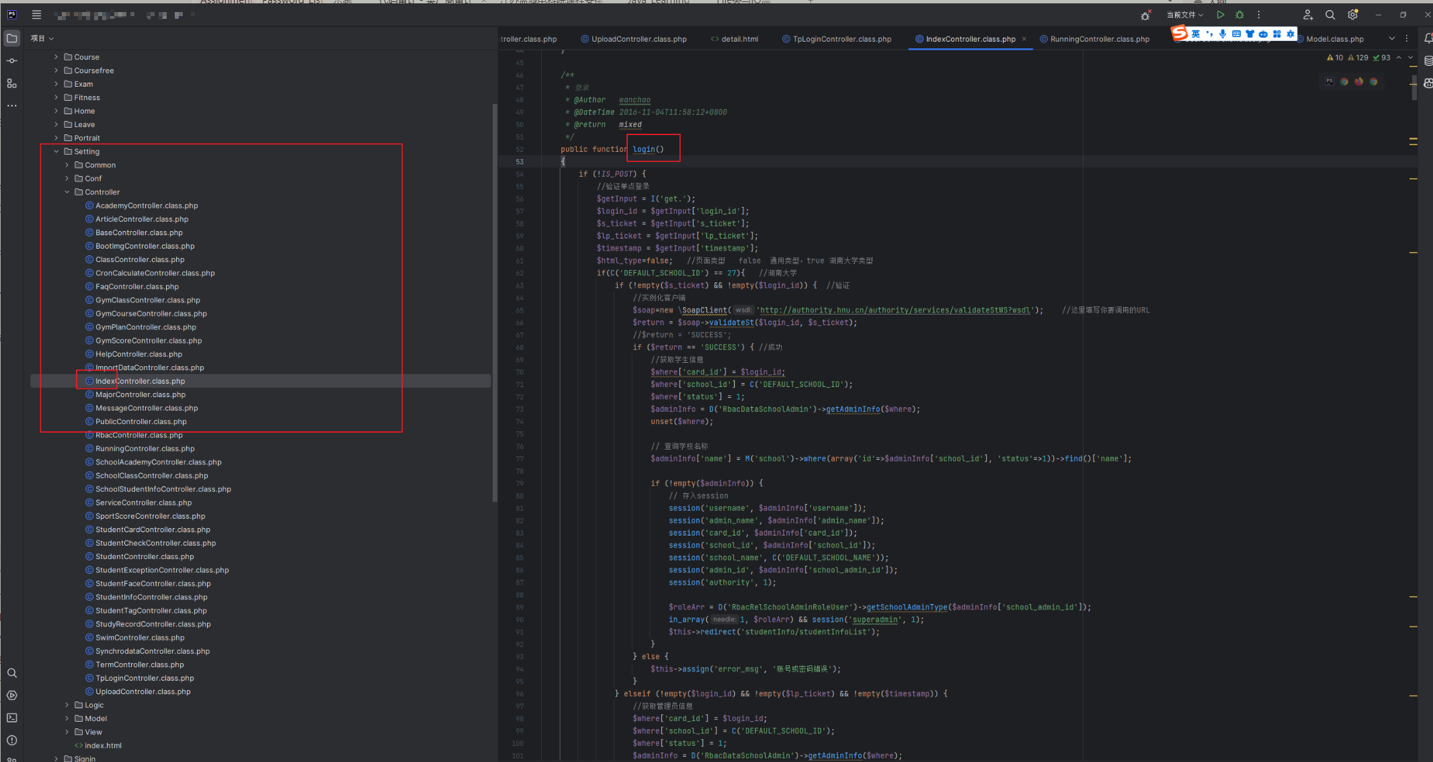Expand the Course folder

tap(56, 57)
